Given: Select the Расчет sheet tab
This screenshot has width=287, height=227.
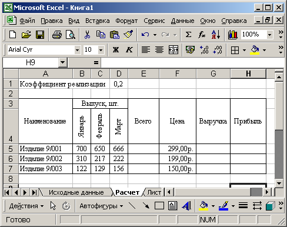Looking at the screenshot, I should 127,192.
